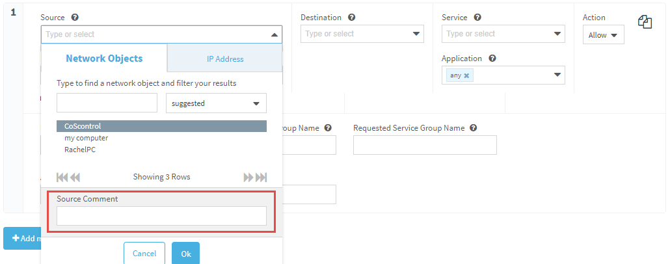The height and width of the screenshot is (264, 670).
Task: Remove the 'any' application tag
Action: pos(466,75)
